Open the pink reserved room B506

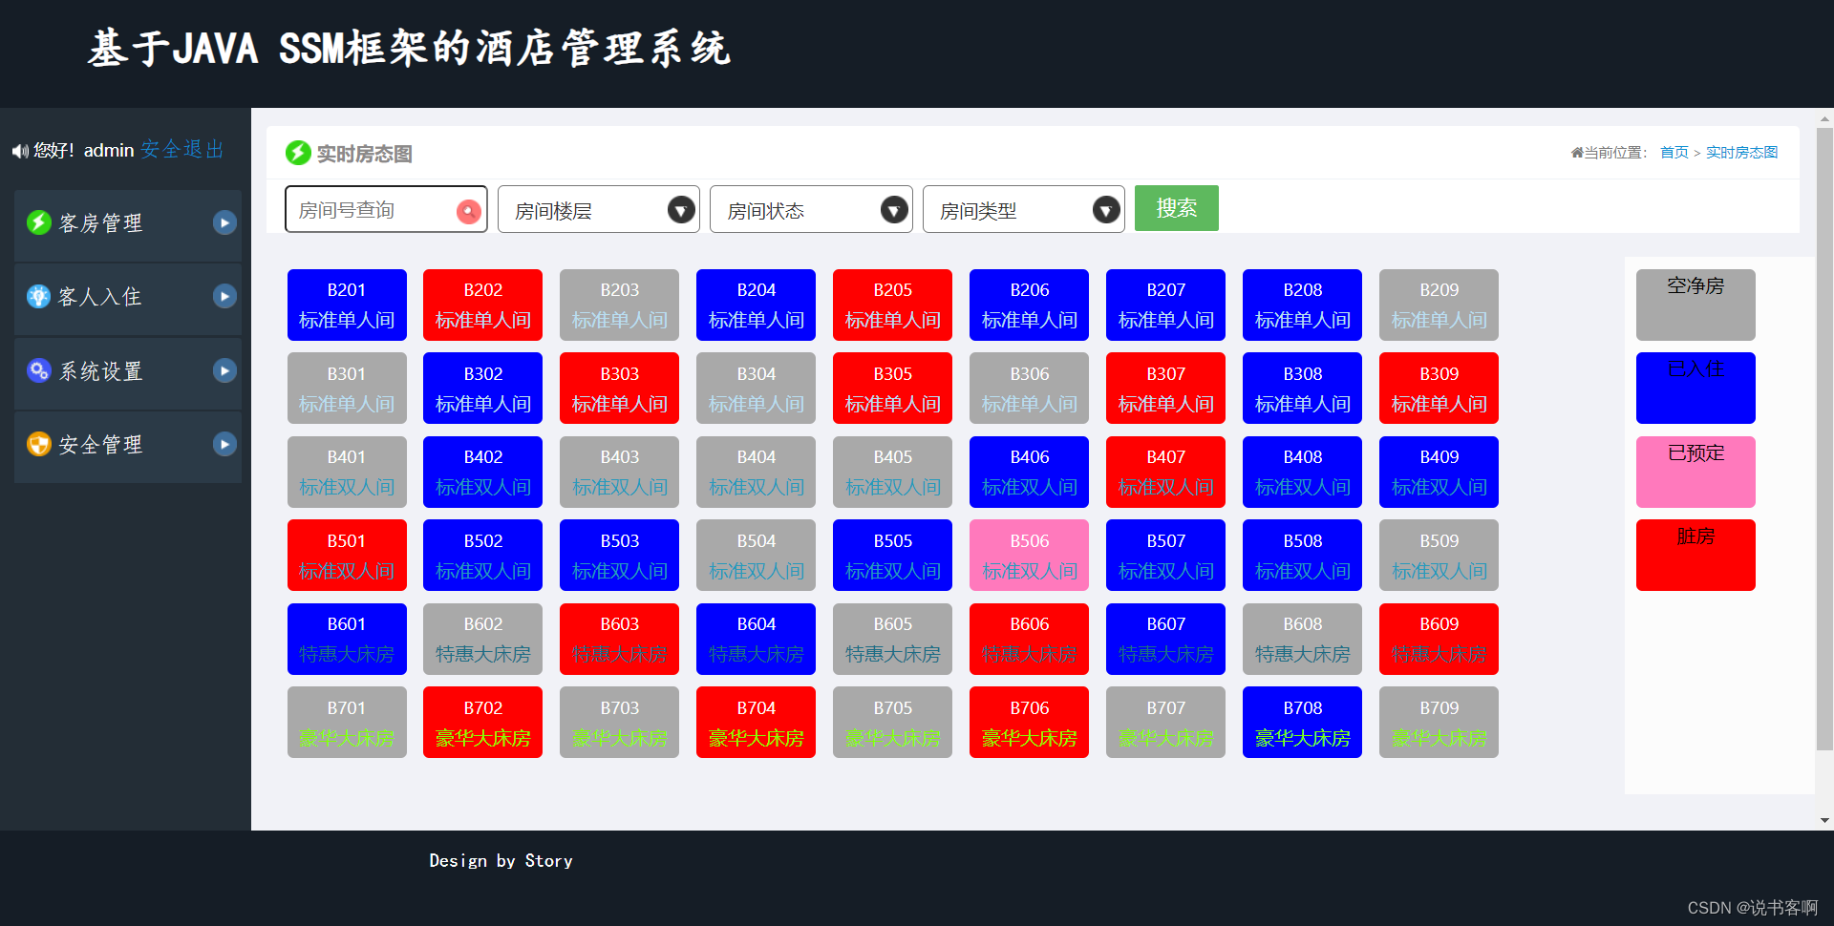1030,555
